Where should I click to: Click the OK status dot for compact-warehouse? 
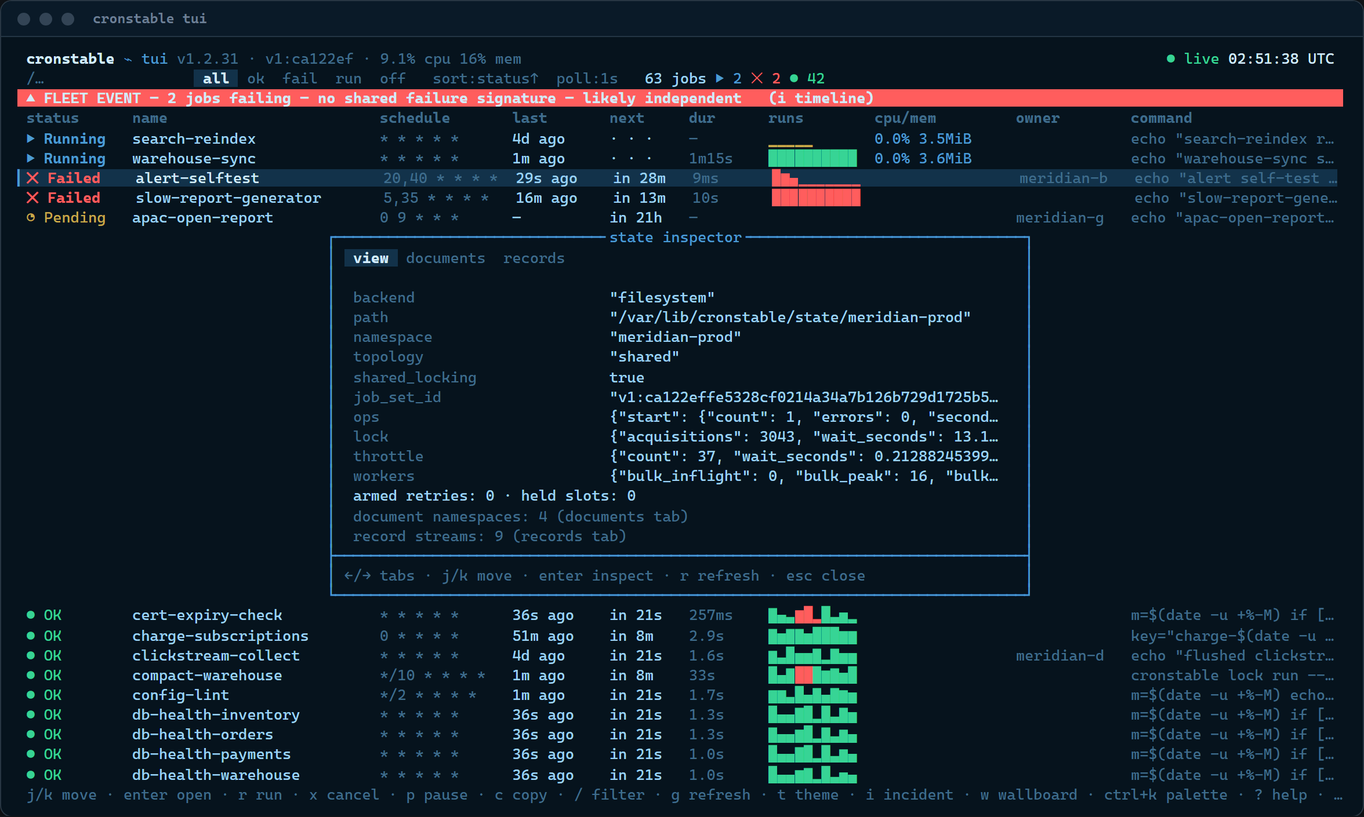point(31,675)
